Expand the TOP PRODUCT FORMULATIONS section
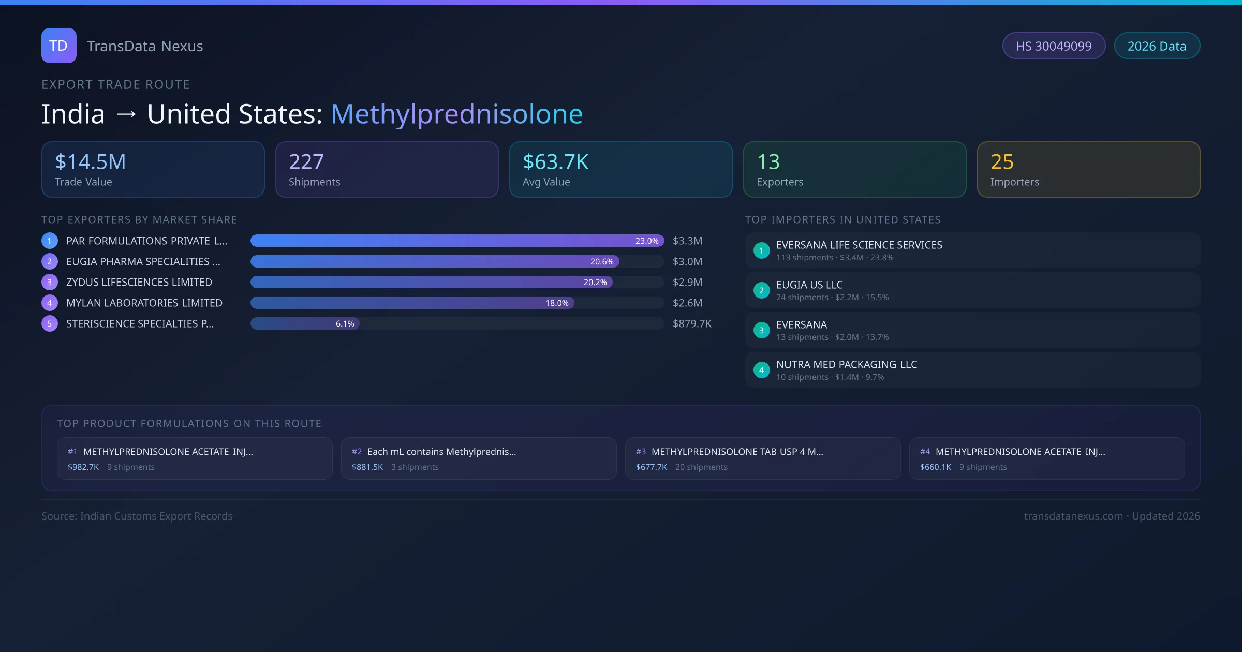 [x=189, y=423]
